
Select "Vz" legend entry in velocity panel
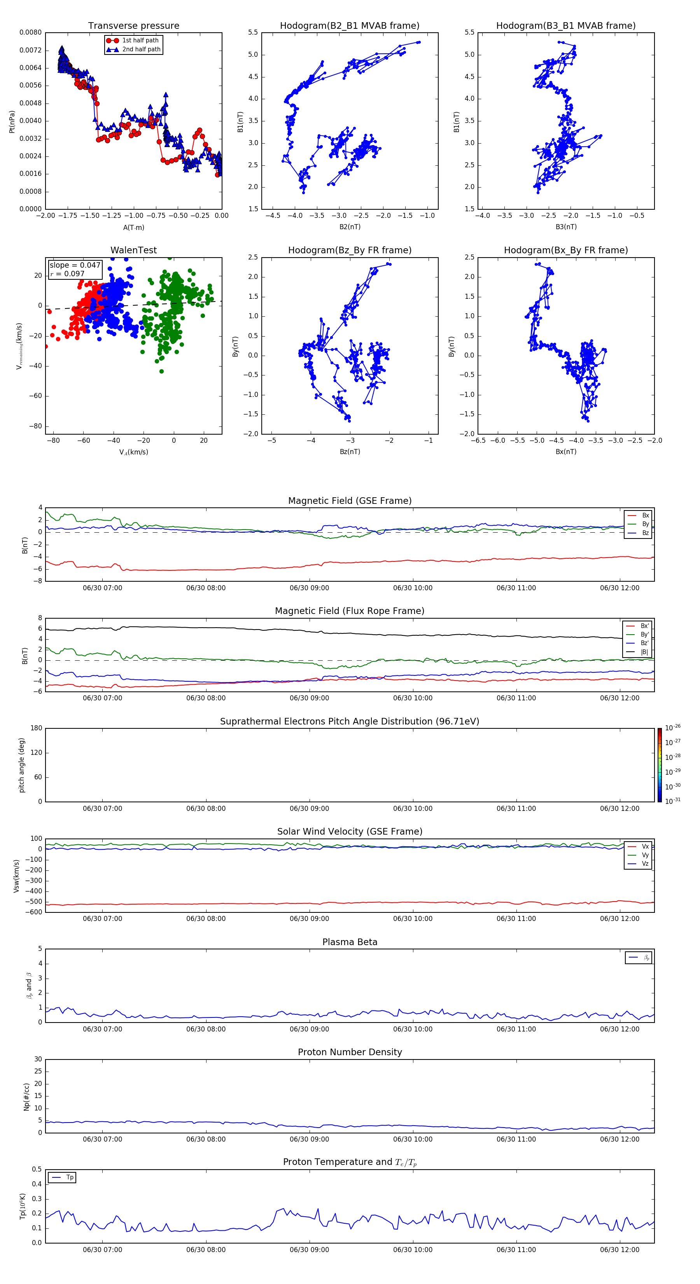[639, 864]
